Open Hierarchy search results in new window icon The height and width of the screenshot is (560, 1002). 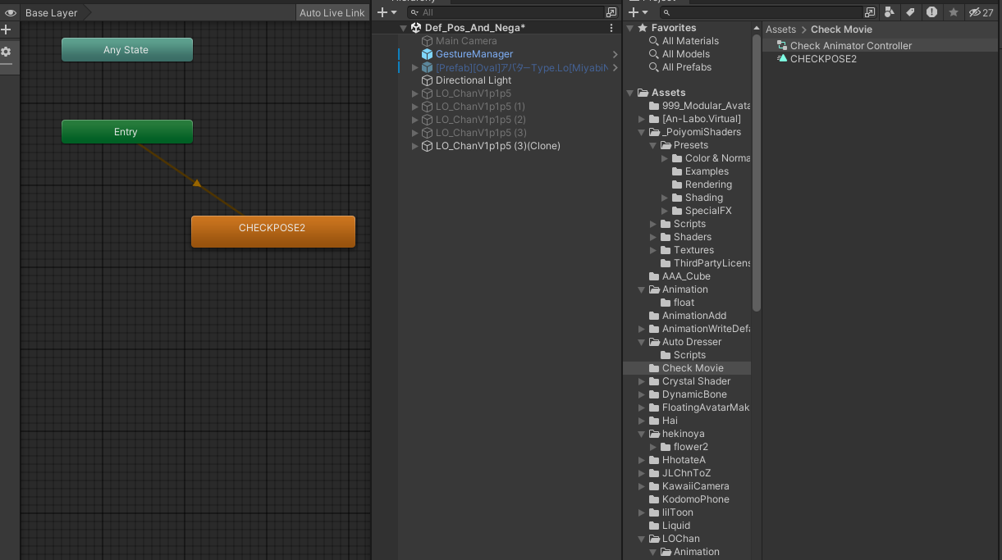(x=611, y=12)
